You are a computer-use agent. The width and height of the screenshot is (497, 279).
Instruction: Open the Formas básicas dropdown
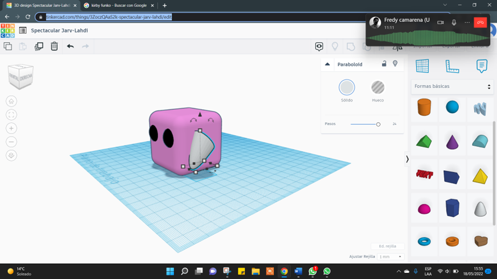tap(452, 86)
